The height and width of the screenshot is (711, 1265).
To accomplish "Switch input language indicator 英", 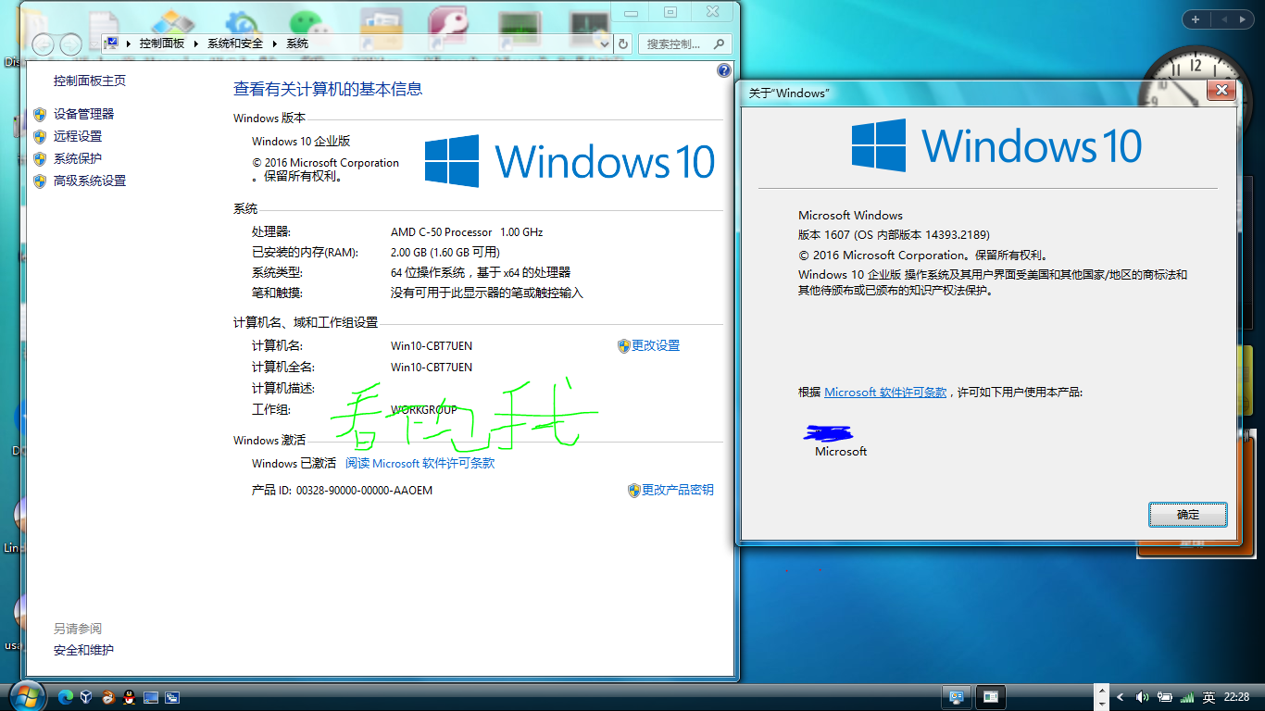I will (x=1209, y=697).
